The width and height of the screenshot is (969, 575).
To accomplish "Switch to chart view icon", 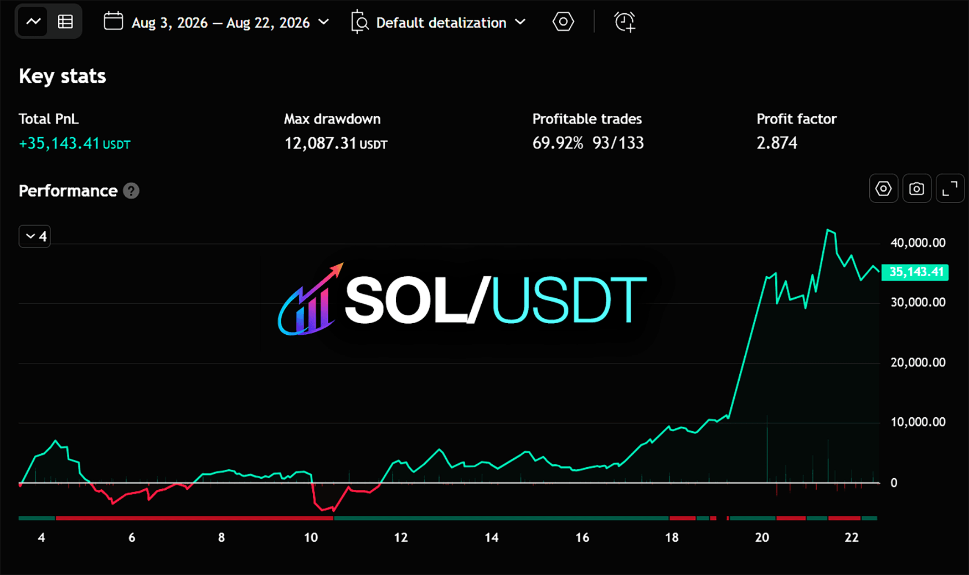I will 33,22.
